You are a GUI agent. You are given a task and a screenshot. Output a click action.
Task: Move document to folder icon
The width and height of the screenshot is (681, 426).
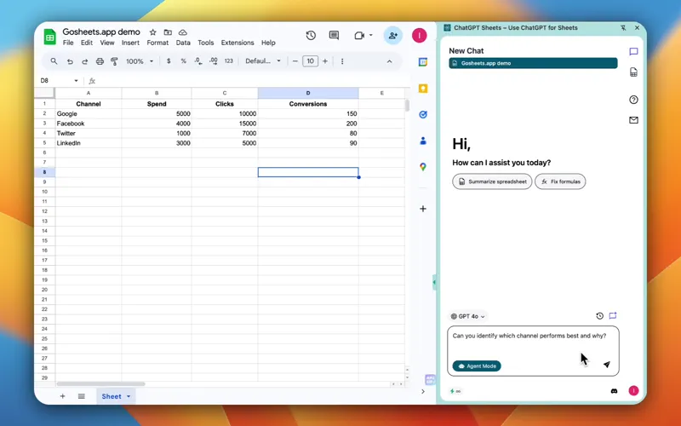click(x=168, y=32)
